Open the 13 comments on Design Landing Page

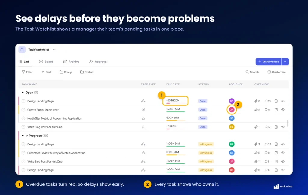267,101
